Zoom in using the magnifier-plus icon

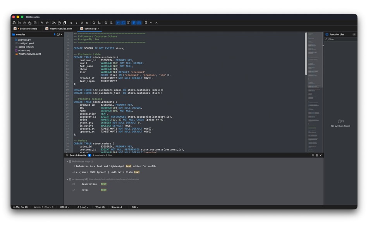(x=107, y=22)
